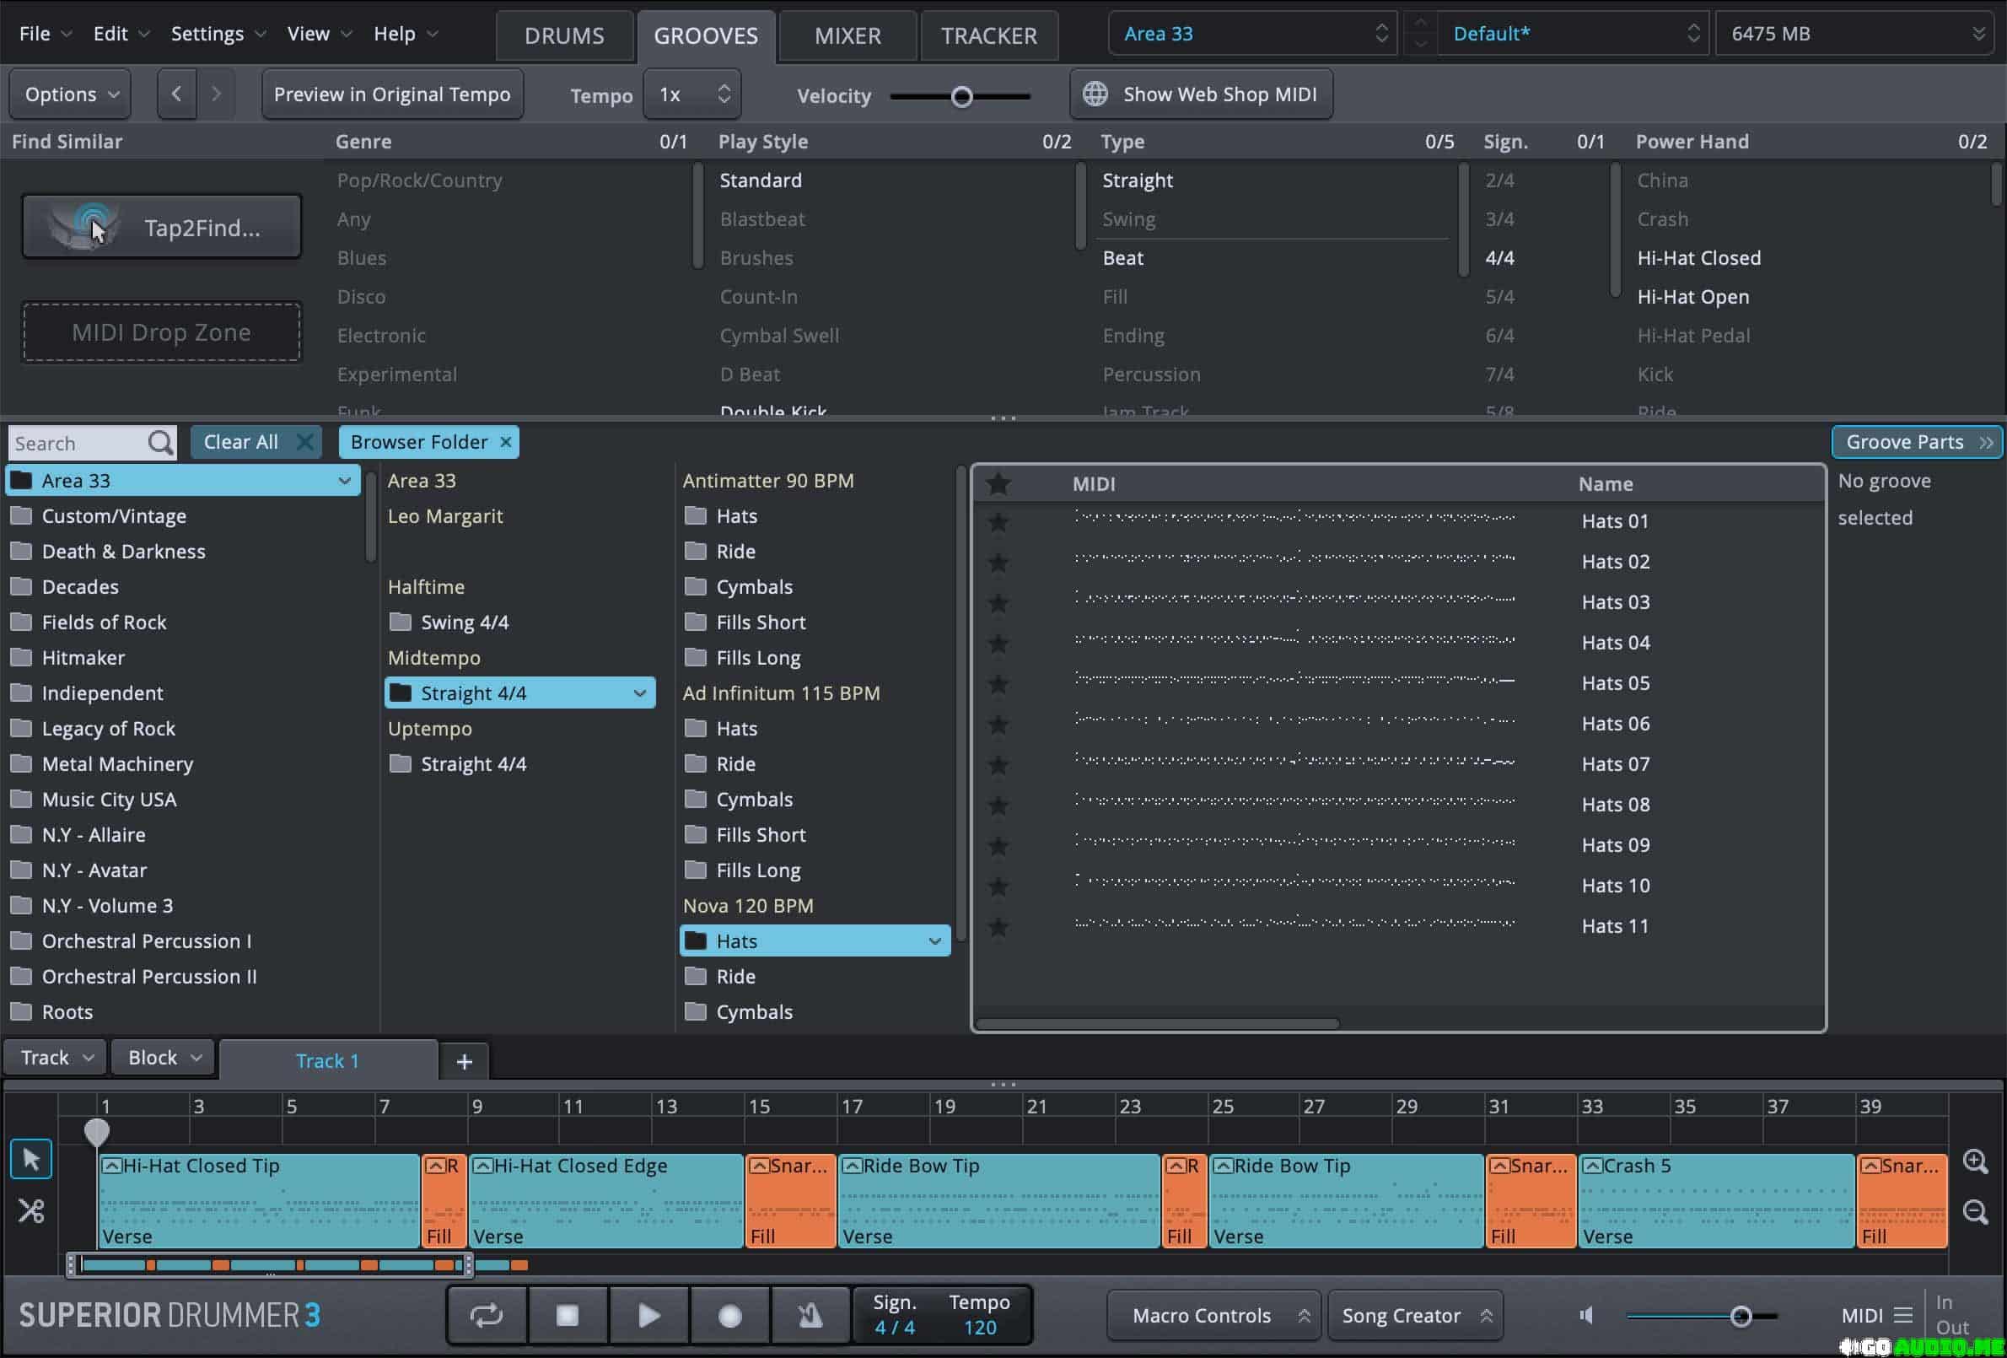Click the favorites star column header

(998, 484)
